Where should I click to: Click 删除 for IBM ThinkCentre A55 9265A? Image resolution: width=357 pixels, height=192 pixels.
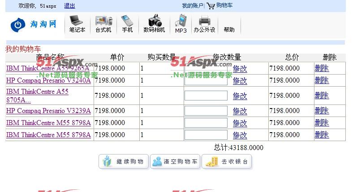click(322, 68)
